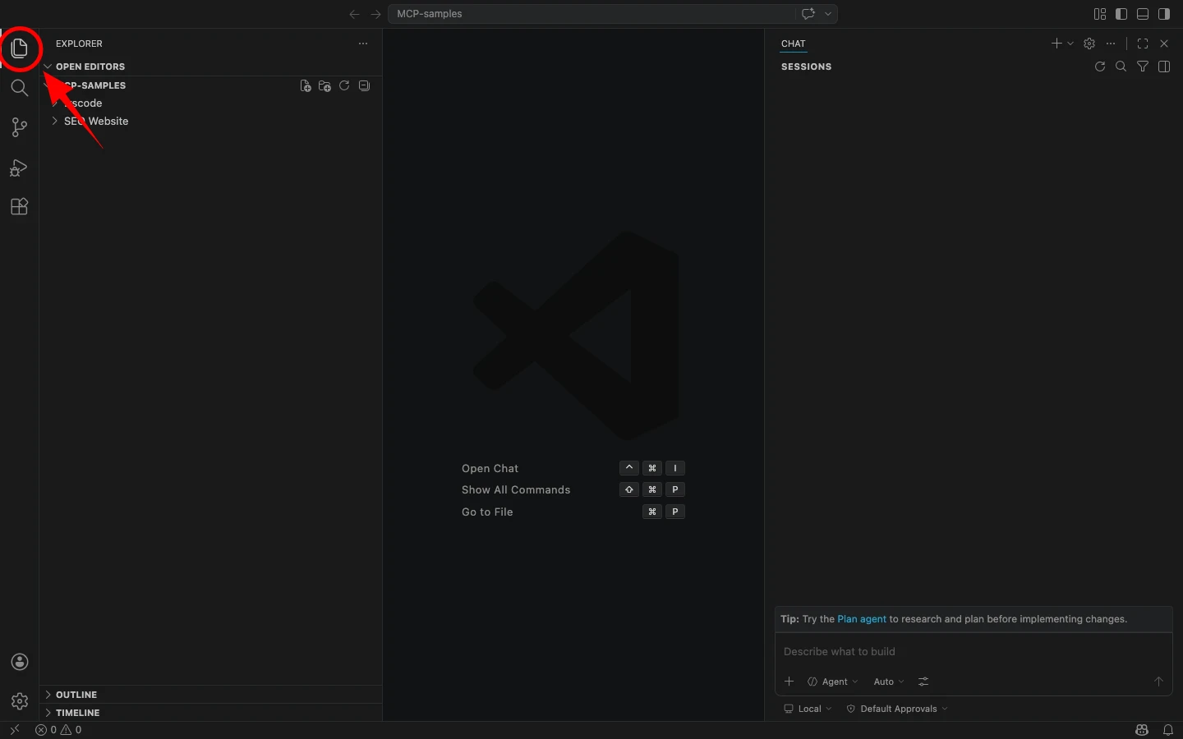The height and width of the screenshot is (739, 1183).
Task: Select the CHAT tab
Action: 794,44
